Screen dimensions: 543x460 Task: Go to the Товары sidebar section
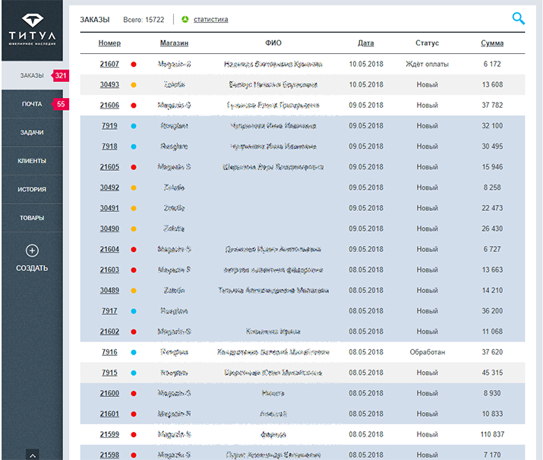click(x=32, y=218)
